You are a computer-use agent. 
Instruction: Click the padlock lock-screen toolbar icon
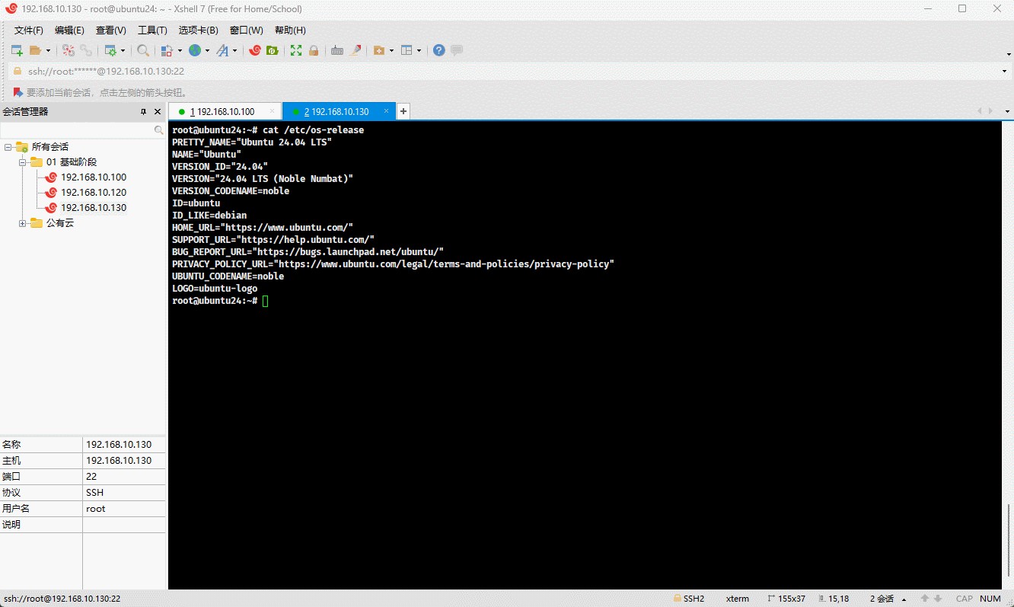(313, 50)
